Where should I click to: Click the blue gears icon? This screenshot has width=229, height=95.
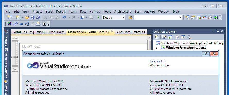point(15,24)
